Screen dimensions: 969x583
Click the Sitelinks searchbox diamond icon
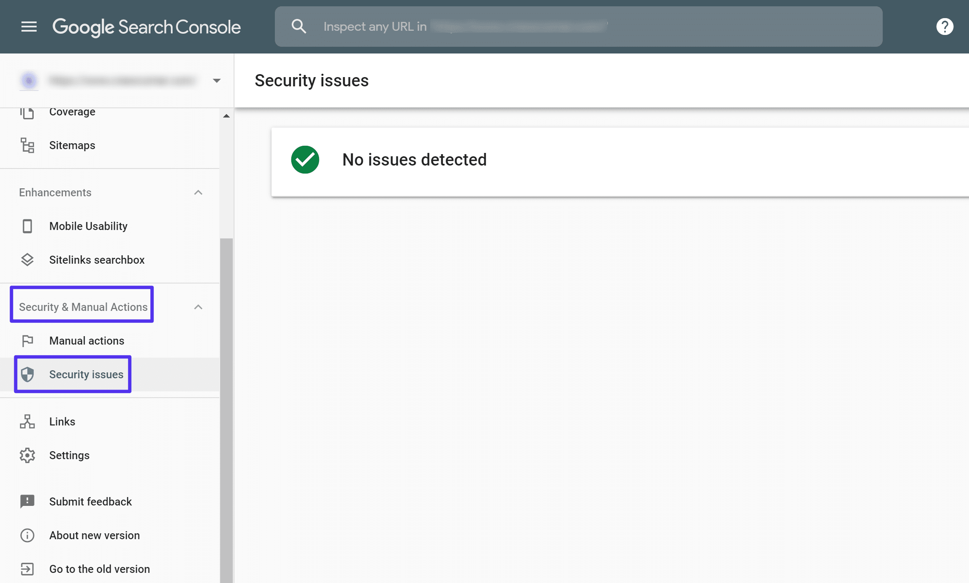pos(28,259)
